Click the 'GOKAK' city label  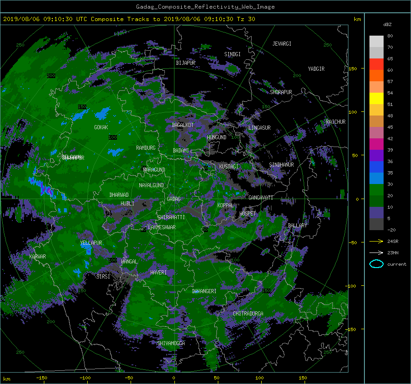(101, 127)
